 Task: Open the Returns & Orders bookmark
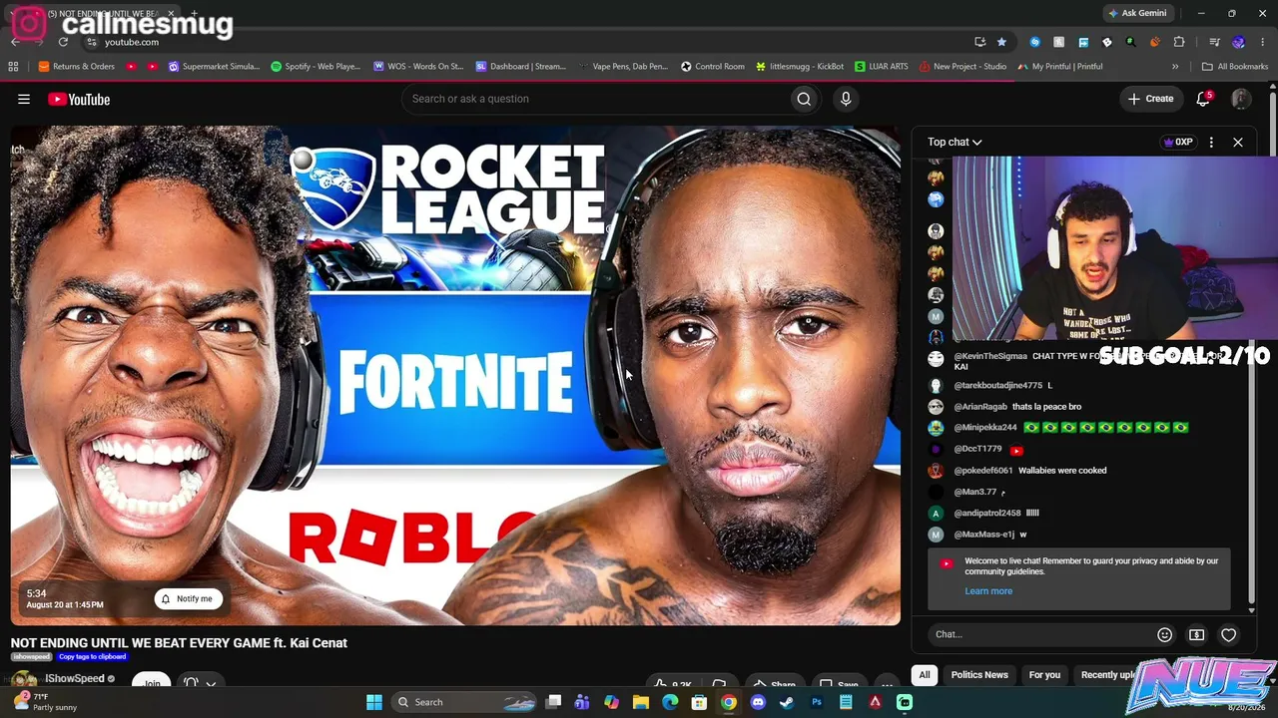tap(77, 67)
